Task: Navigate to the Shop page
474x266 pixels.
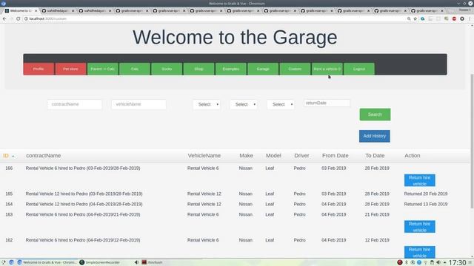Action: click(199, 69)
